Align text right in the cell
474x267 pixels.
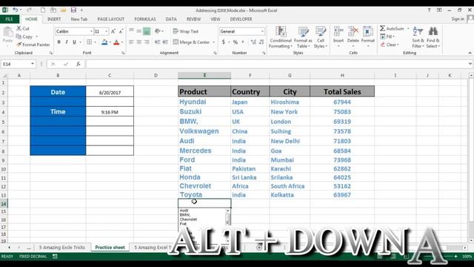click(147, 42)
